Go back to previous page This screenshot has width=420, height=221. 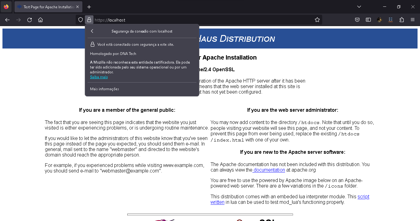(7, 20)
